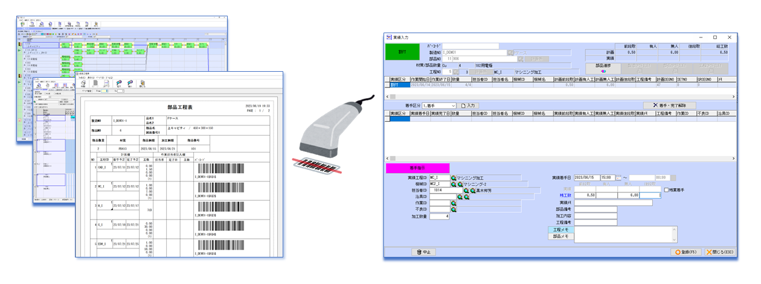Click inside the memo text area

point(623,235)
